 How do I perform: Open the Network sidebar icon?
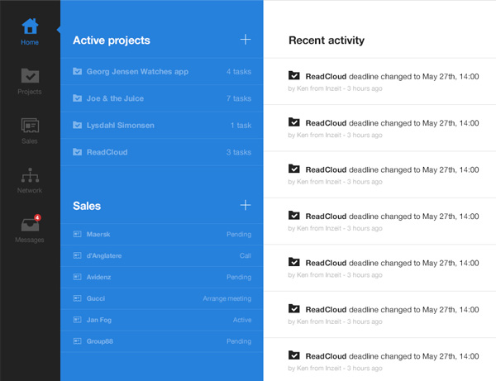pos(30,179)
